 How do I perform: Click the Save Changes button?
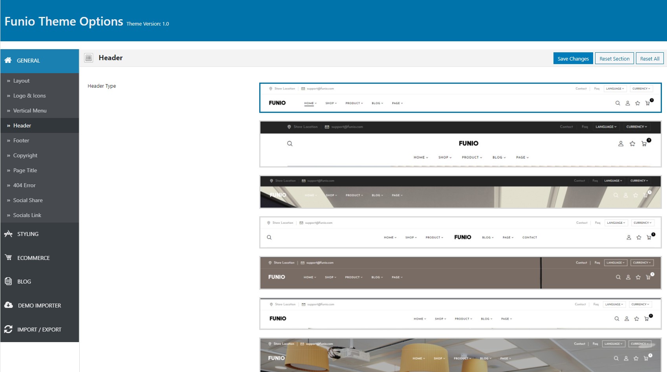pyautogui.click(x=573, y=59)
